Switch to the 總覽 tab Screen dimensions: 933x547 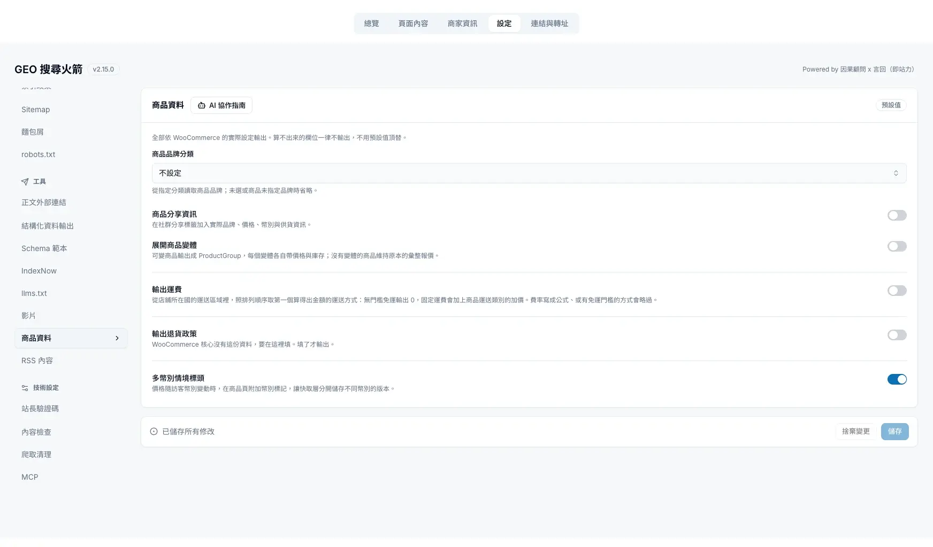(x=371, y=24)
